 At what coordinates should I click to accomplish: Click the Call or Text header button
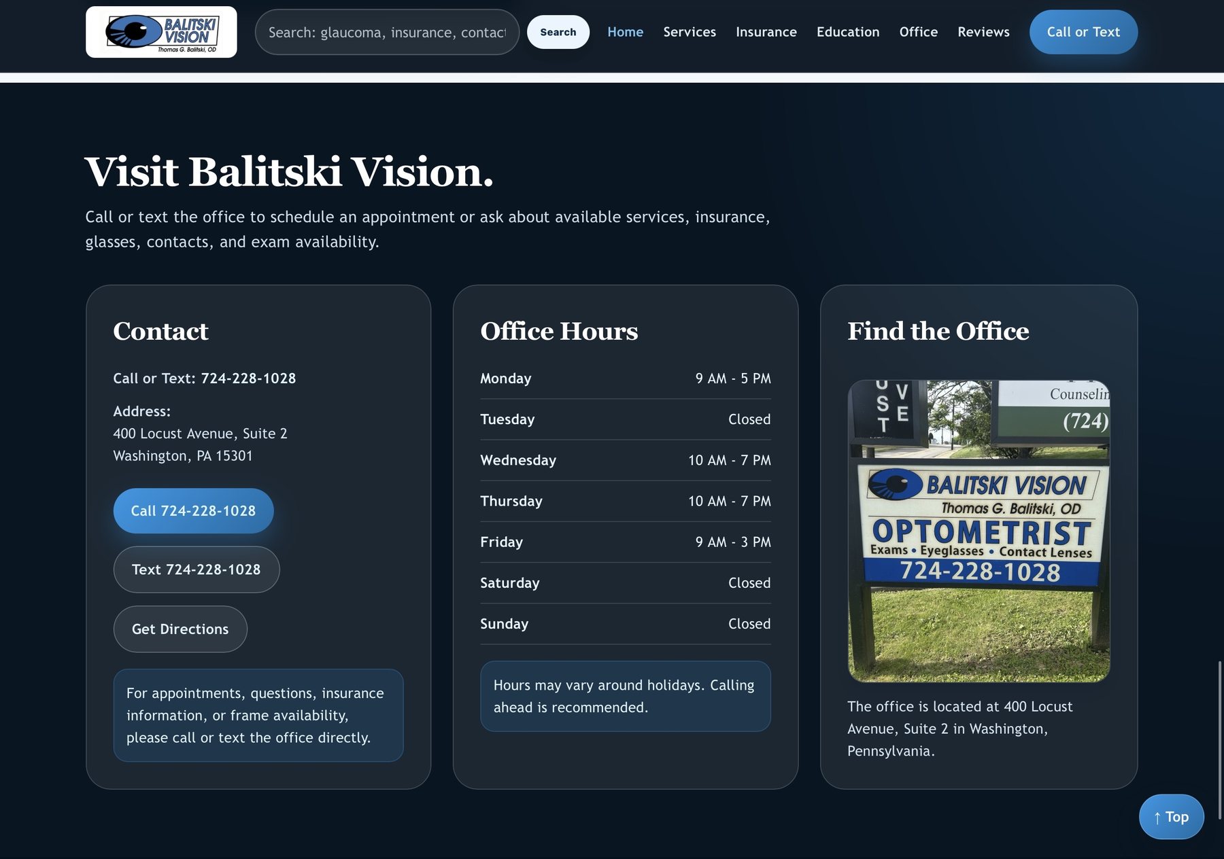(1083, 32)
